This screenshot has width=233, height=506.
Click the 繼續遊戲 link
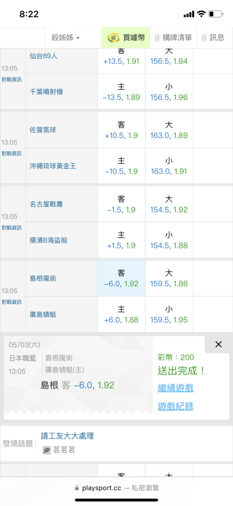(x=176, y=388)
